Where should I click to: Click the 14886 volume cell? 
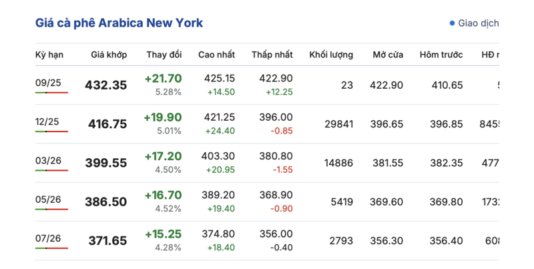coord(338,163)
